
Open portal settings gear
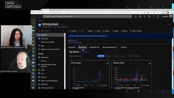coord(149,16)
